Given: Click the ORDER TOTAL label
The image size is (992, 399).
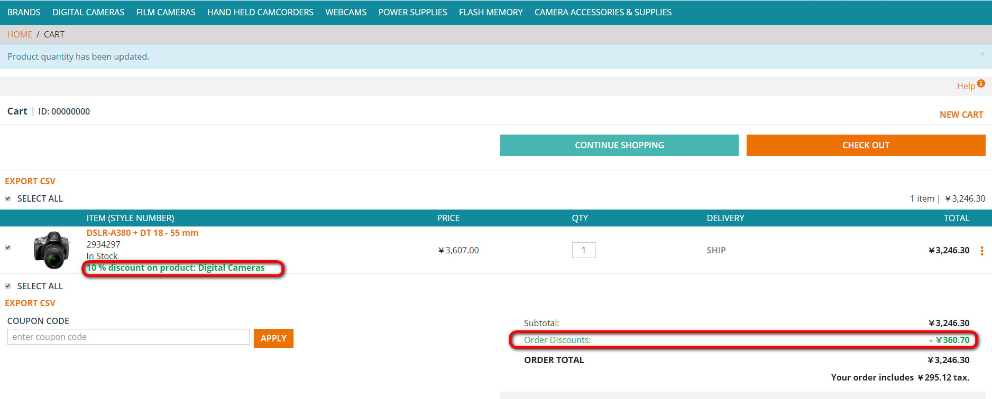Looking at the screenshot, I should 554,360.
